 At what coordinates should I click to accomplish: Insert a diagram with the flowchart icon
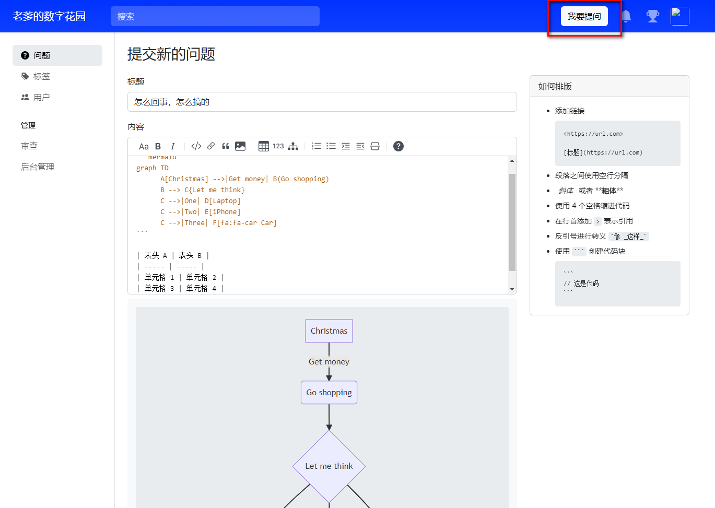pyautogui.click(x=293, y=147)
